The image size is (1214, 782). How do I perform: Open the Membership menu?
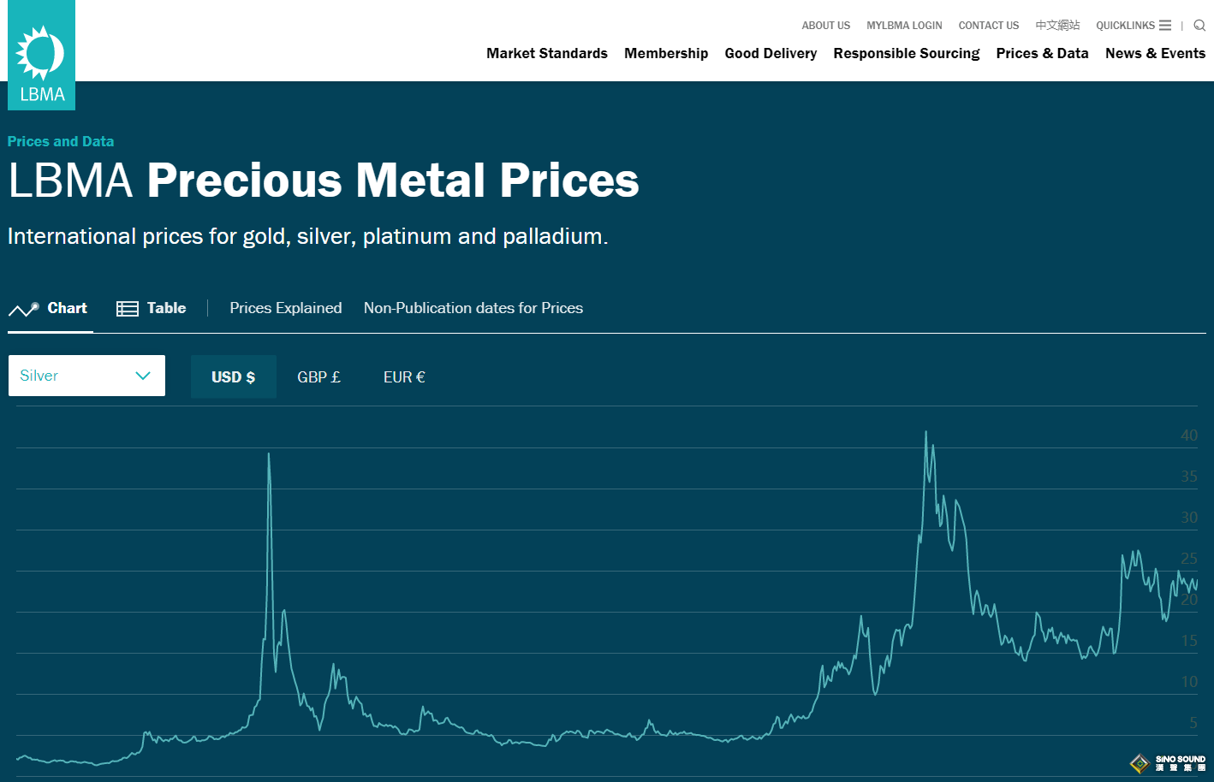(x=666, y=53)
